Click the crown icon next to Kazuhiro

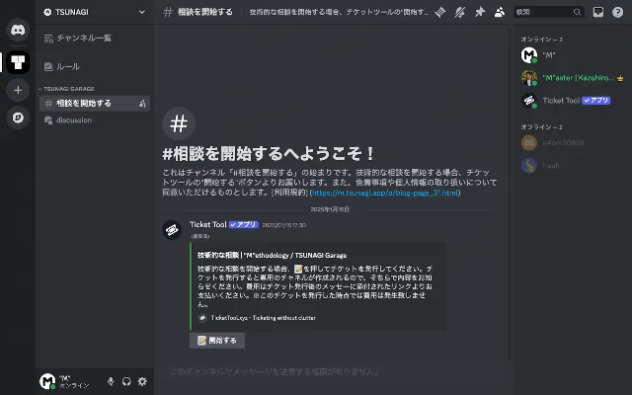click(620, 78)
